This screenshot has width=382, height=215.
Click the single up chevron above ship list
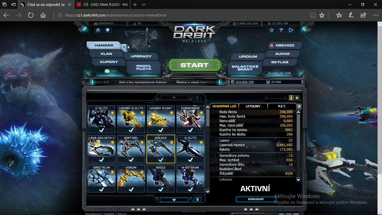pyautogui.click(x=174, y=98)
